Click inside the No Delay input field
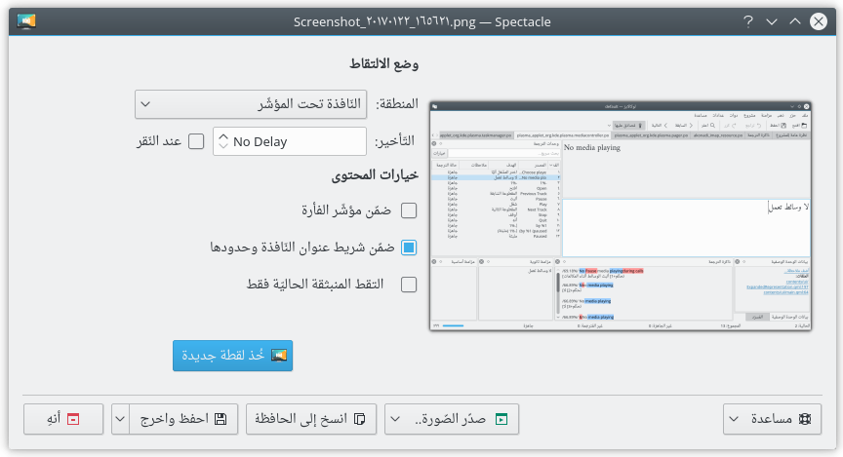The image size is (843, 457). (293, 142)
